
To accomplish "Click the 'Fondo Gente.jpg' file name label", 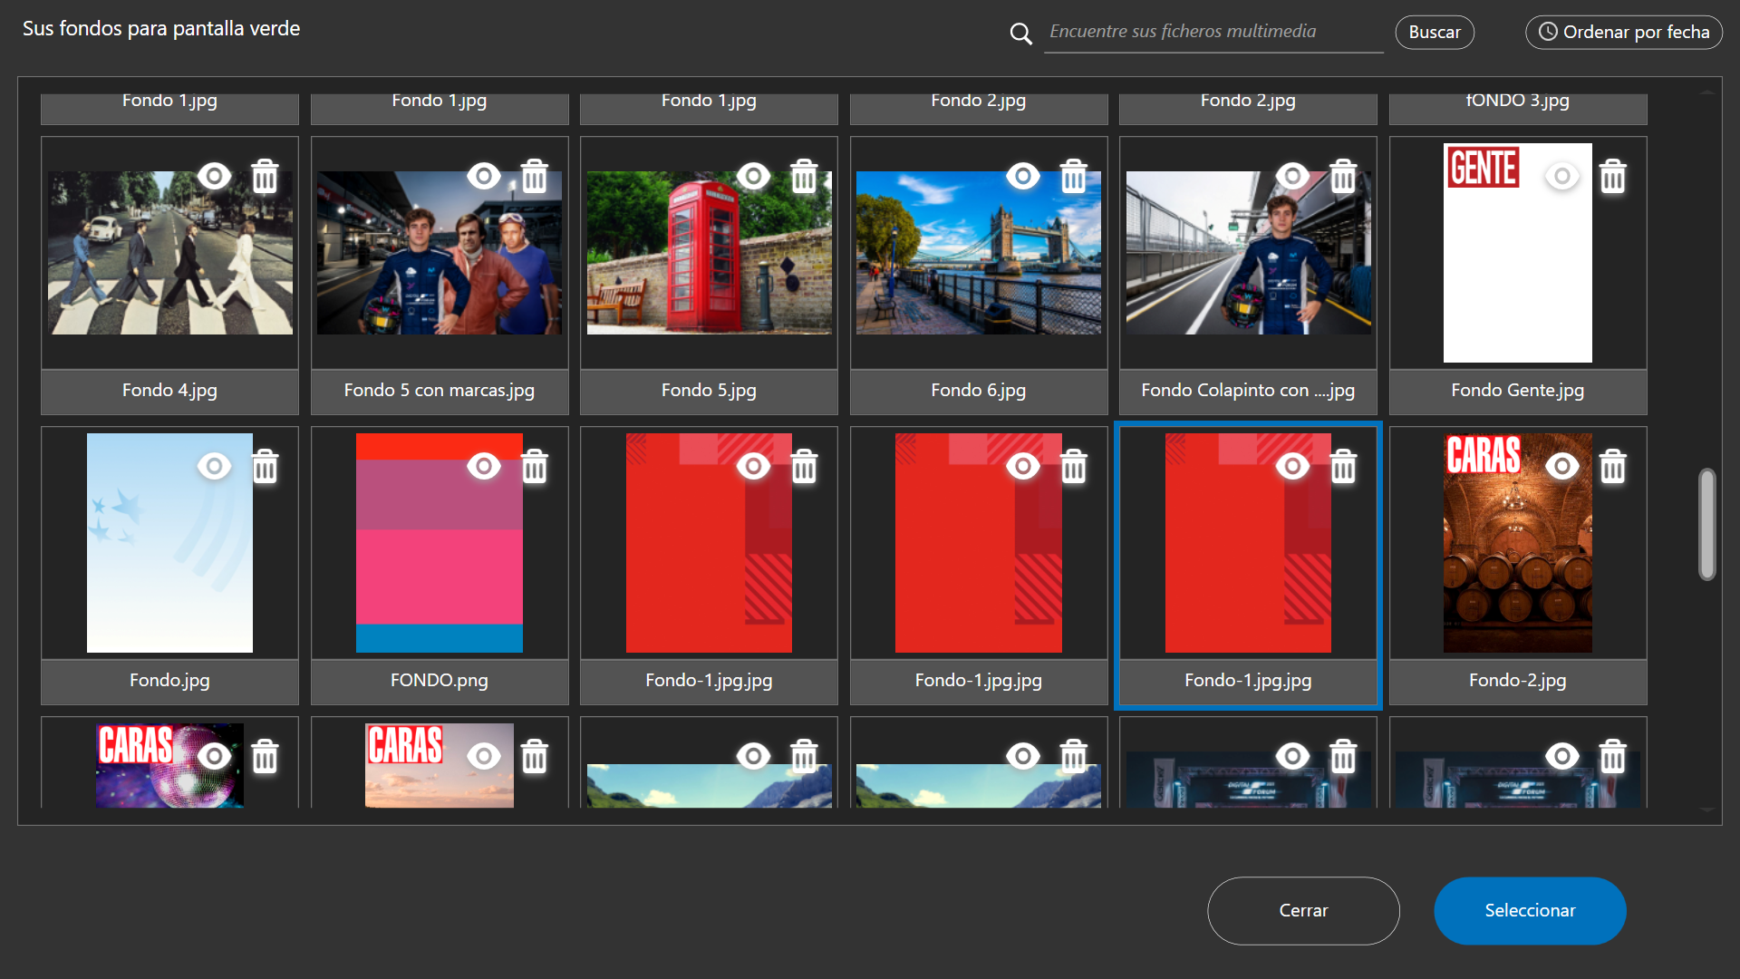I will (1518, 391).
